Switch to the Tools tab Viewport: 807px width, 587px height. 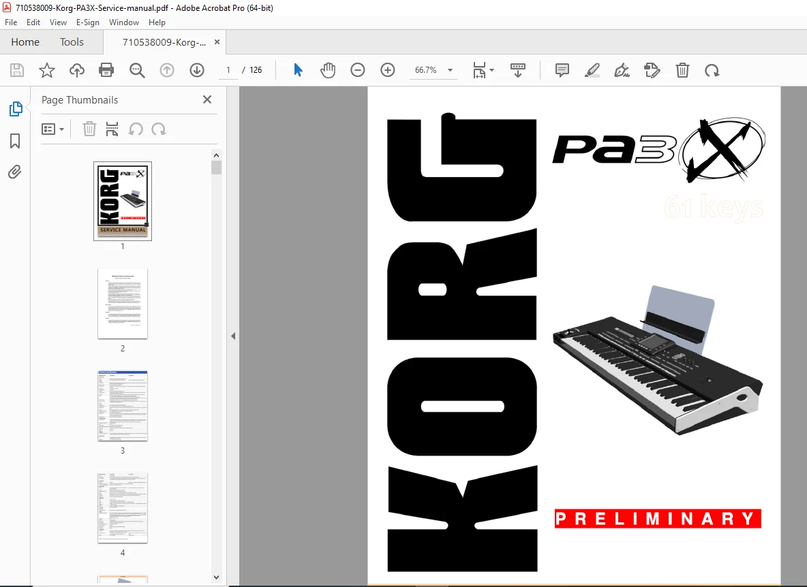click(x=72, y=42)
